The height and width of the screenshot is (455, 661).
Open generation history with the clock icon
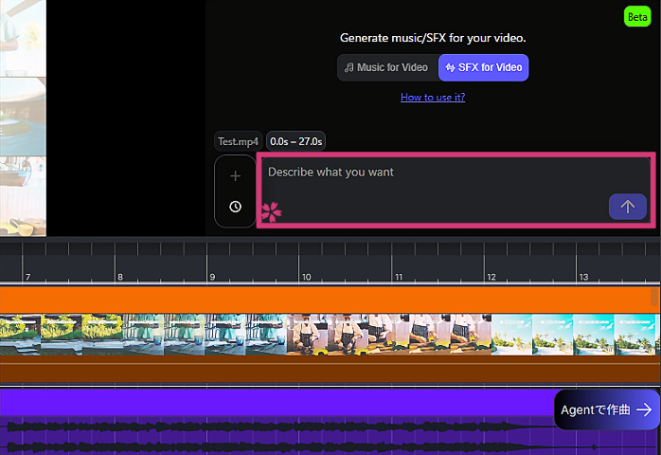(235, 207)
